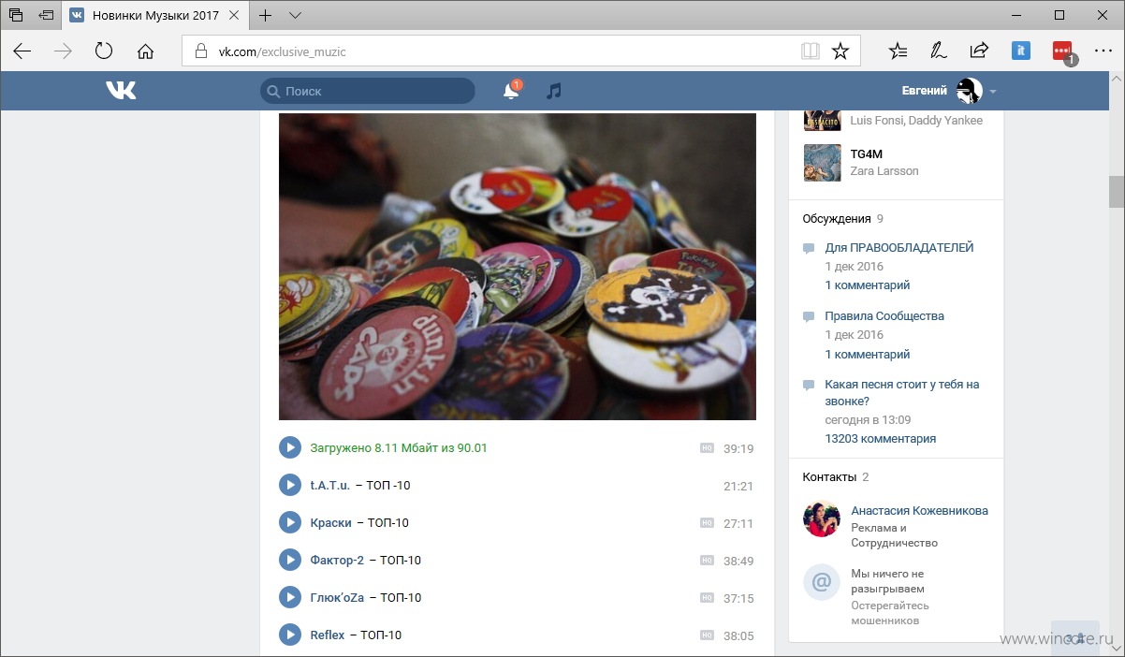Open 1 комментарий under Правила Сообщества
The height and width of the screenshot is (657, 1125).
pos(868,355)
